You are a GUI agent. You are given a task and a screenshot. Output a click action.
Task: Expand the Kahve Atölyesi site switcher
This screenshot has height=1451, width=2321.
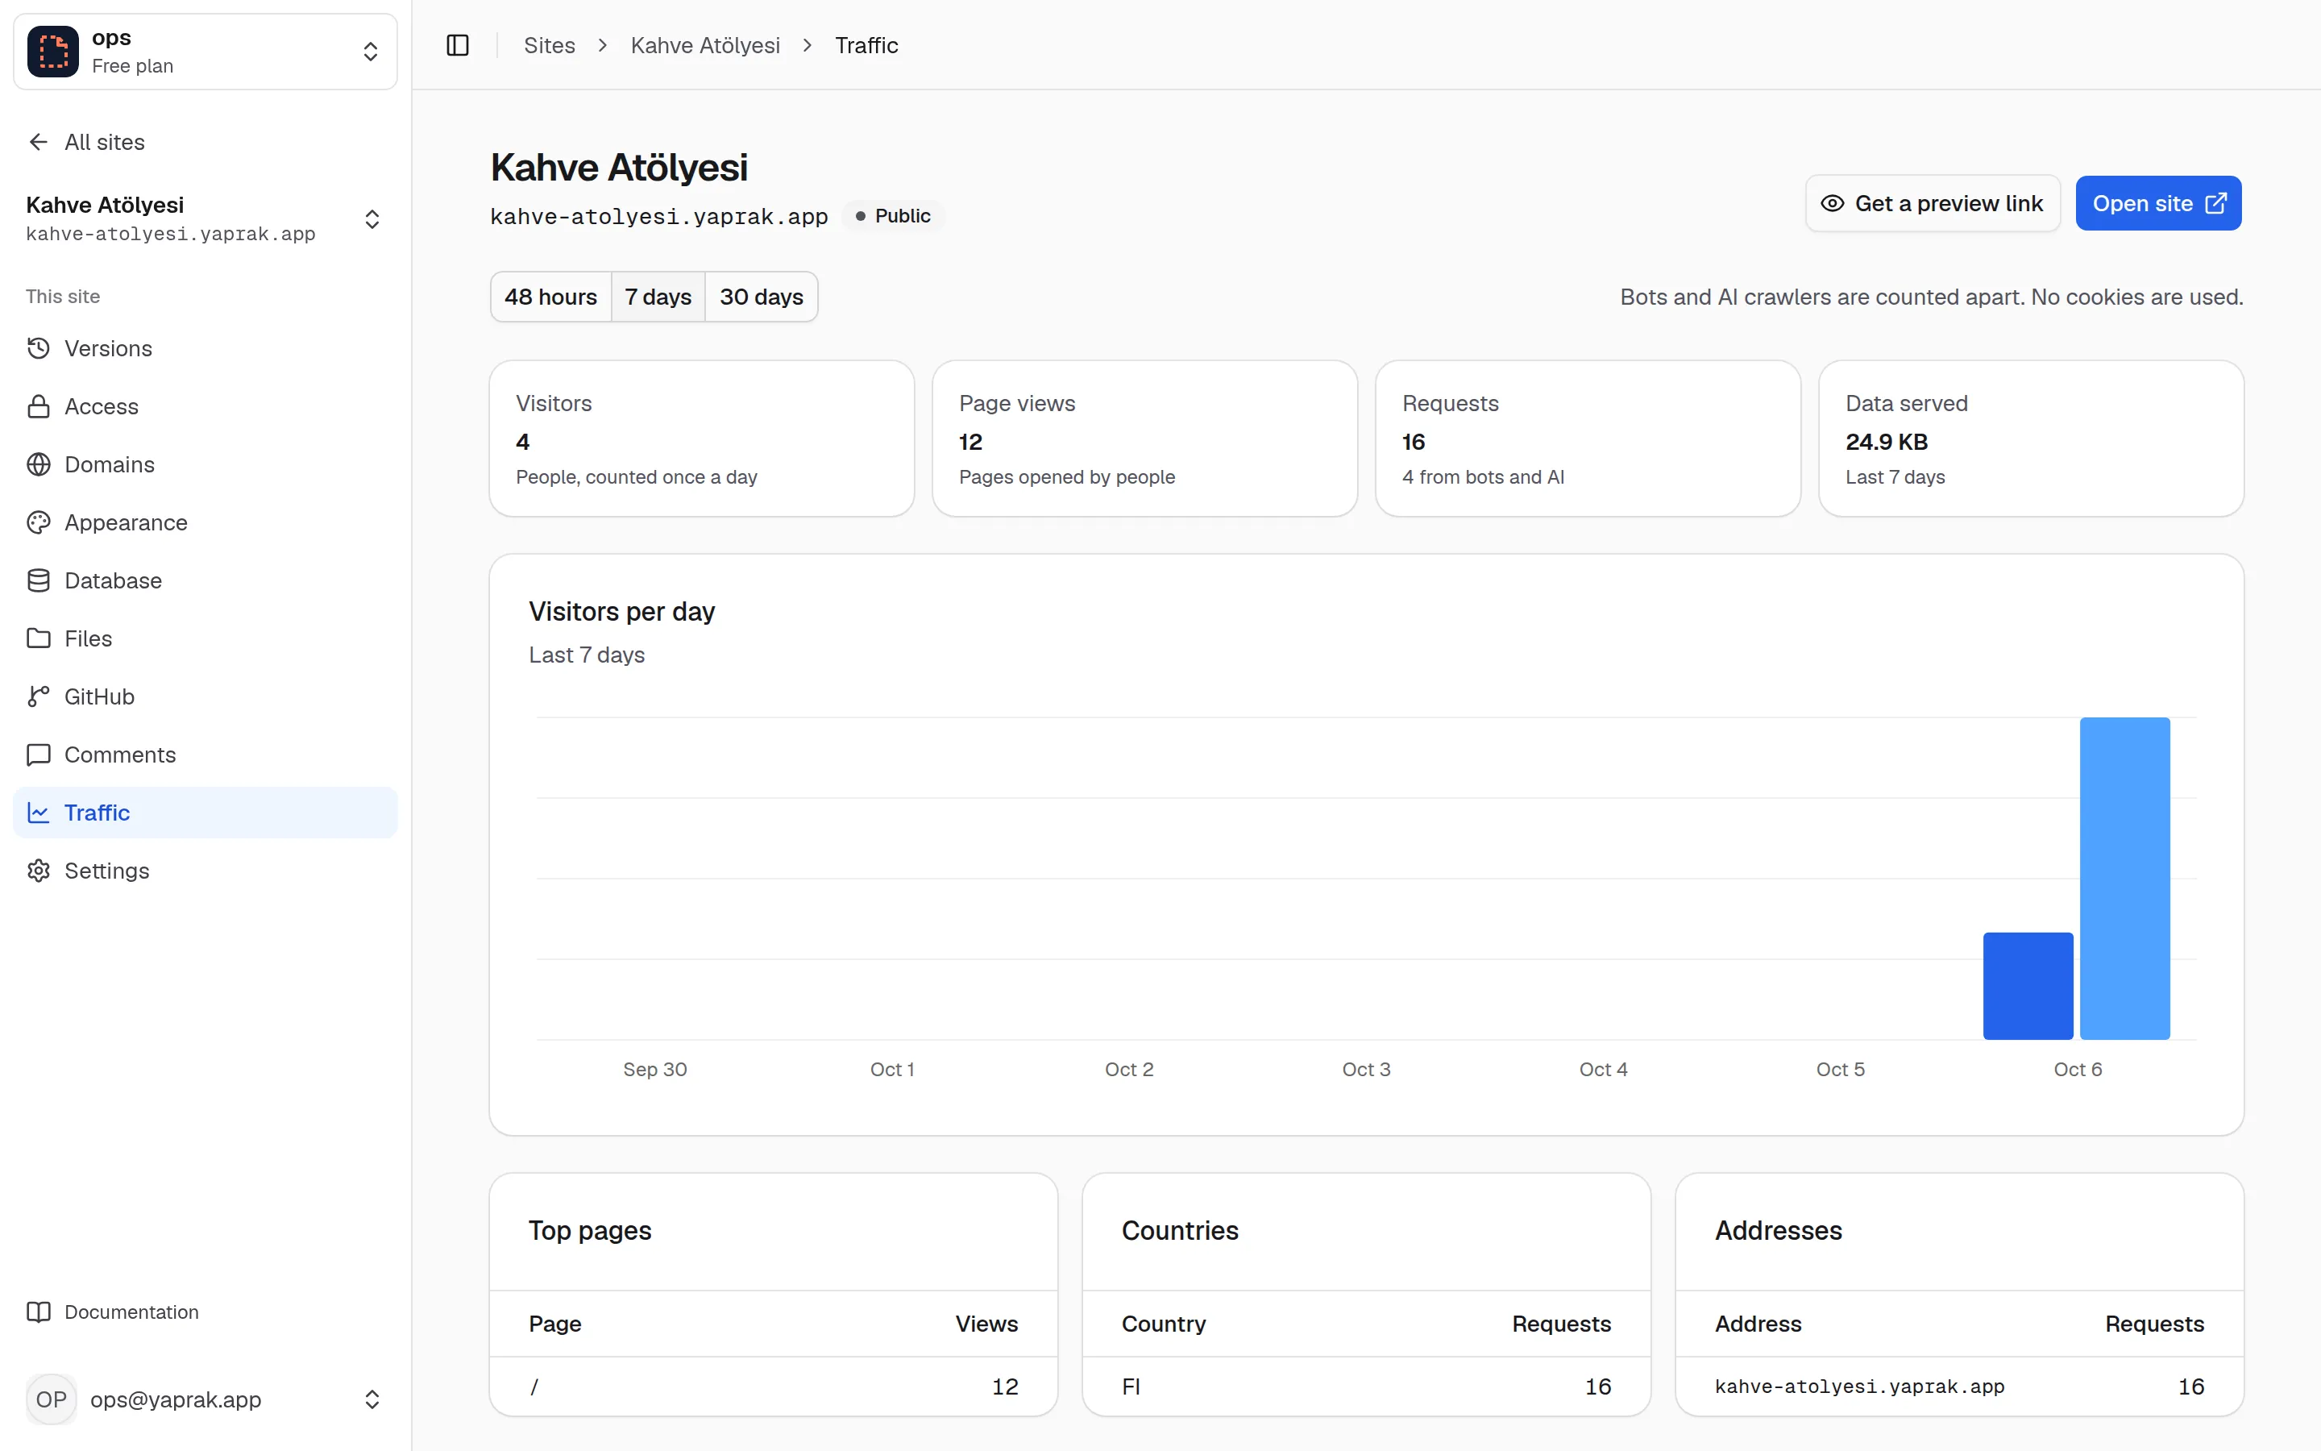point(372,218)
